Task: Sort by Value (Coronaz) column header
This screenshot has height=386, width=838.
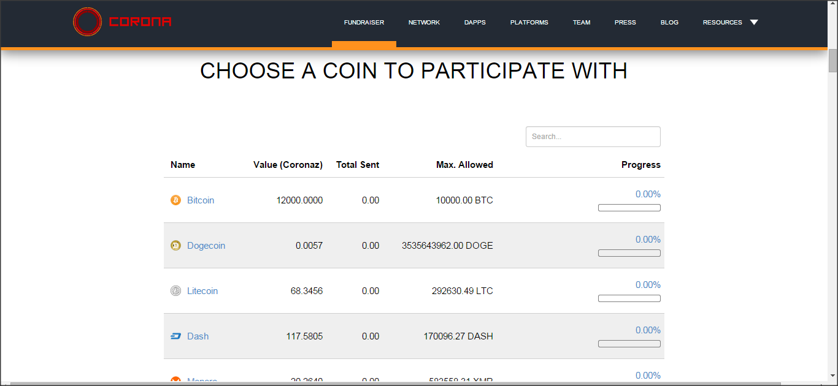Action: click(x=288, y=165)
